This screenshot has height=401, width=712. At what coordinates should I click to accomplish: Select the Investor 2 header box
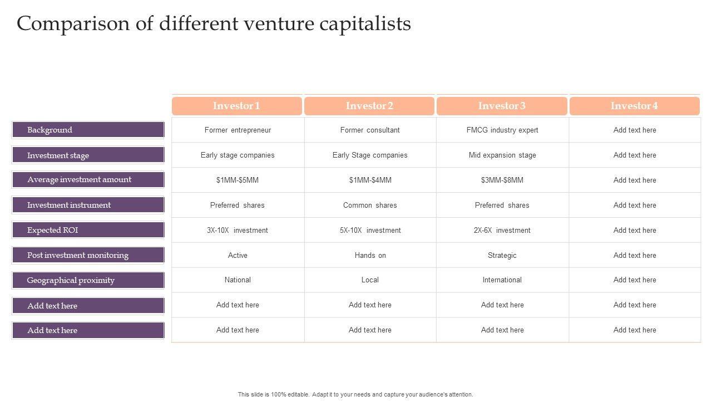click(369, 106)
